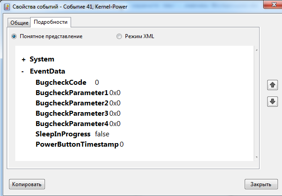
Task: Click the event properties window title icon
Action: pos(6,6)
